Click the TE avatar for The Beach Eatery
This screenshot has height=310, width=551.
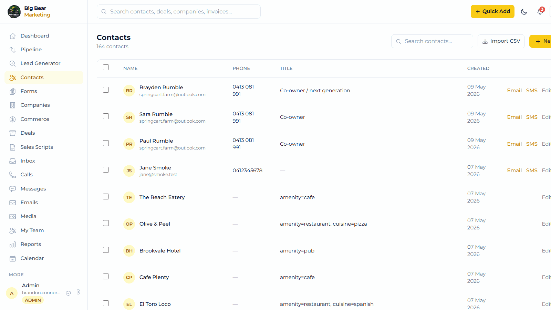tap(129, 197)
